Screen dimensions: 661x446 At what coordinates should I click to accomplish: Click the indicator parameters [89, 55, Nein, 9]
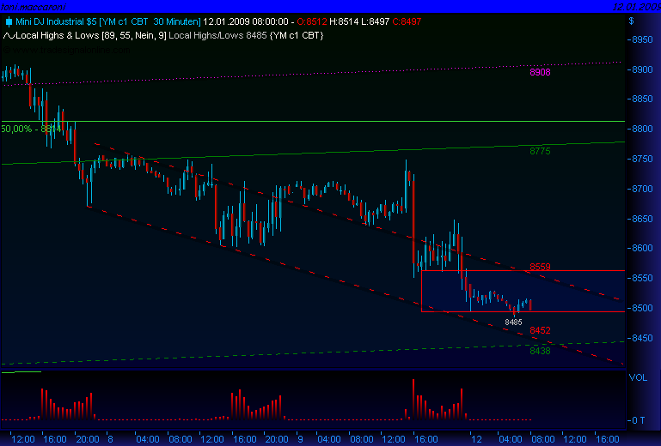pos(134,36)
